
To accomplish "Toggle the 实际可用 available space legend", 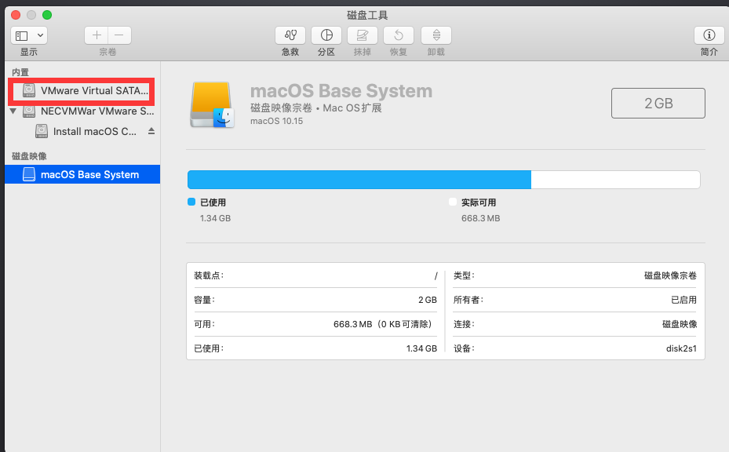I will pyautogui.click(x=452, y=202).
